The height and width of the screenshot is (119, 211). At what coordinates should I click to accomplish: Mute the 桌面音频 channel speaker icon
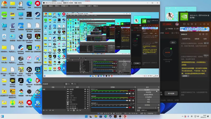130,100
